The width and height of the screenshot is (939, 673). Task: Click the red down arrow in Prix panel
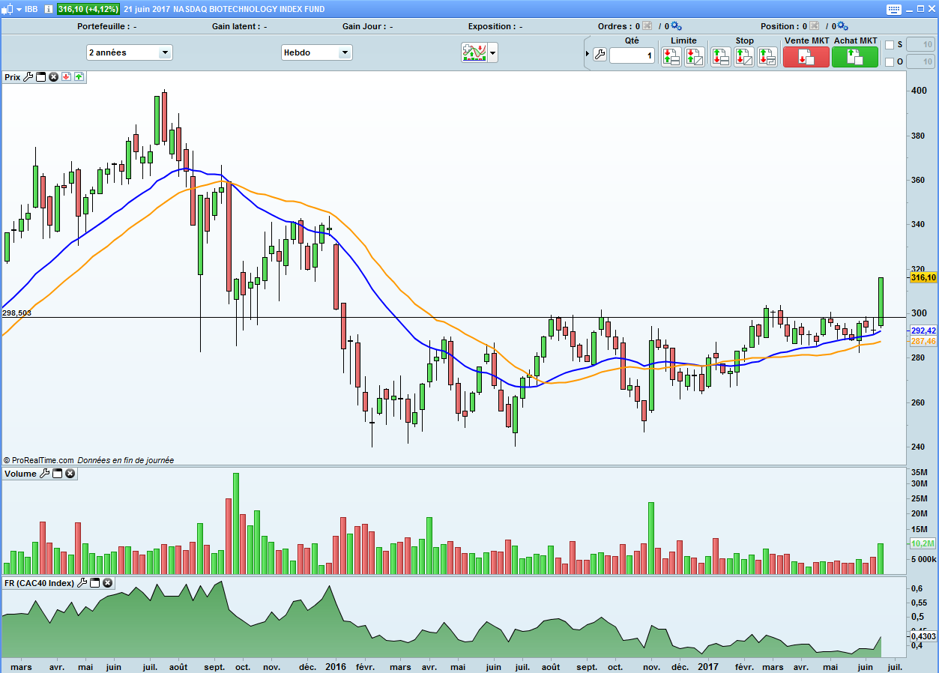(66, 76)
